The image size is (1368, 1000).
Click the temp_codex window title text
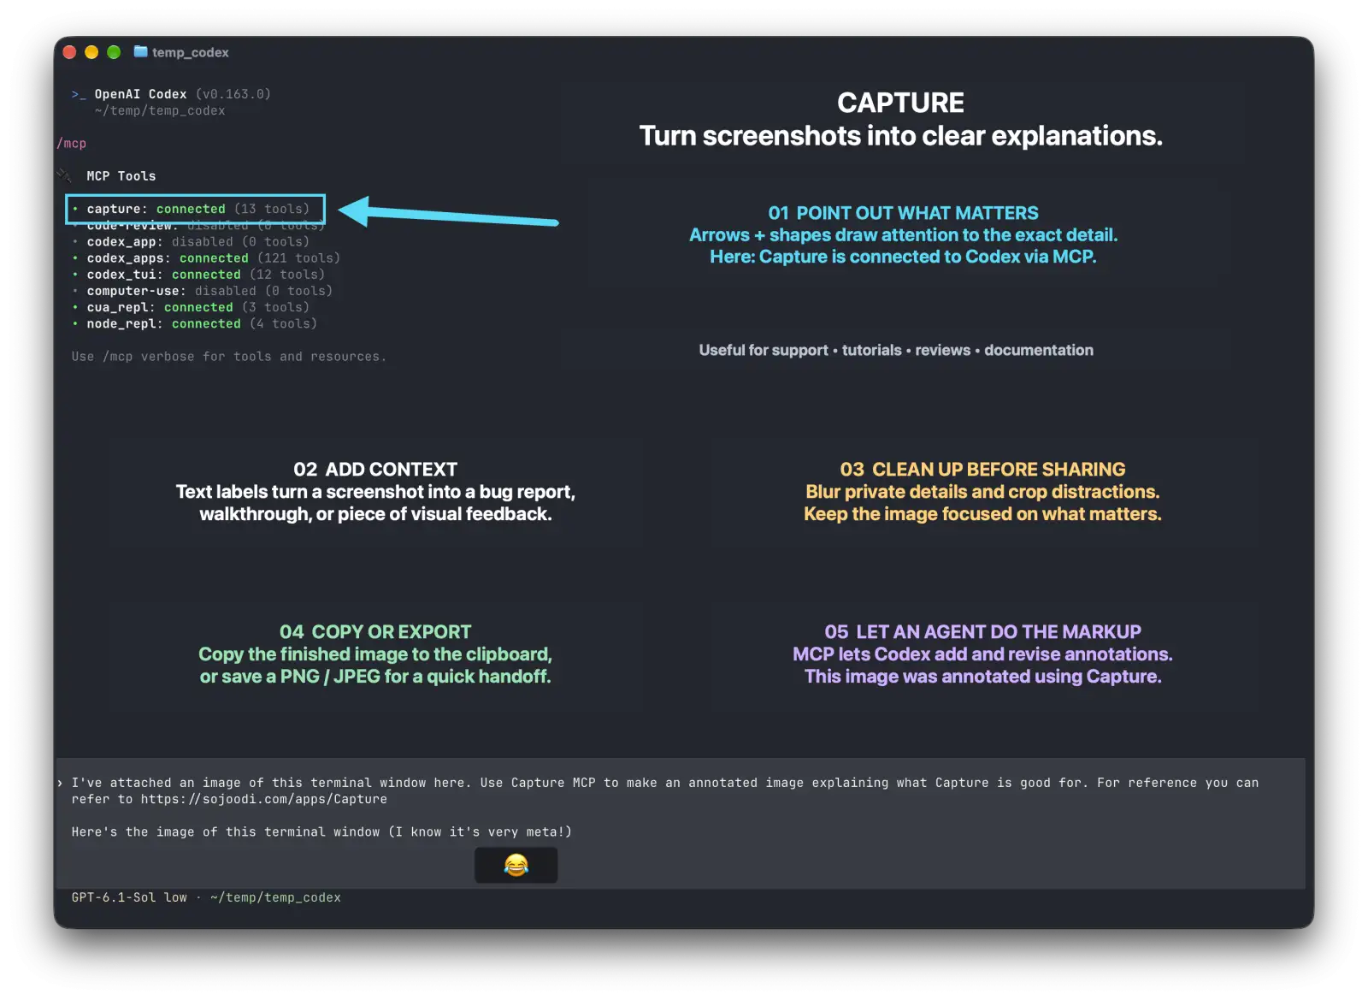tap(190, 52)
